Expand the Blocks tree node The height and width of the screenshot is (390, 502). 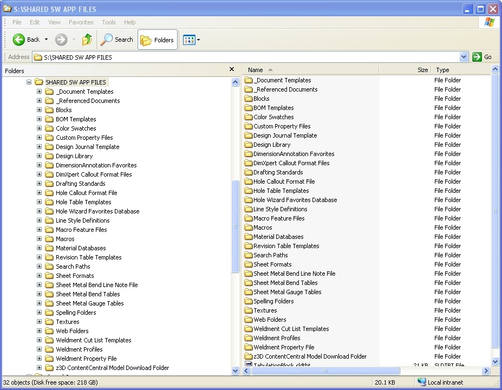tap(39, 109)
